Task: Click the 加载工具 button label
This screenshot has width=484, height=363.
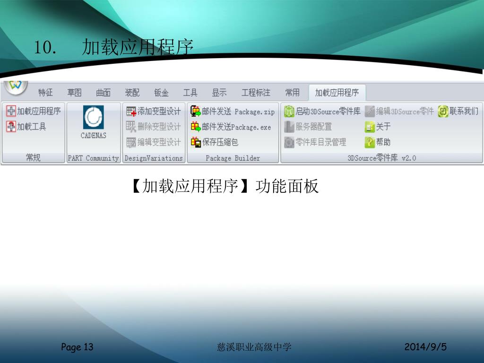Action: pos(32,127)
